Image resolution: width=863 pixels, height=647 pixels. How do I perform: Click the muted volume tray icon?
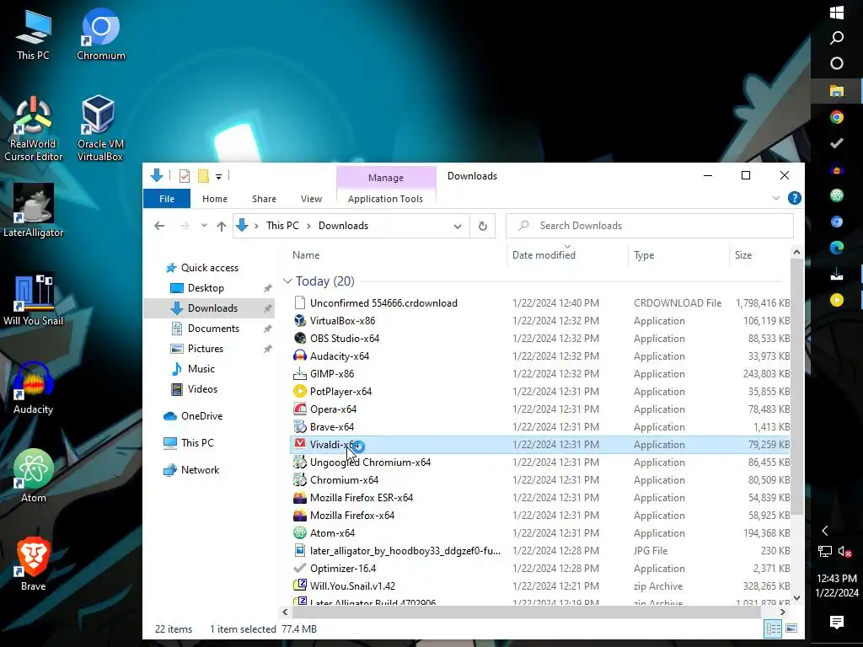pyautogui.click(x=844, y=551)
